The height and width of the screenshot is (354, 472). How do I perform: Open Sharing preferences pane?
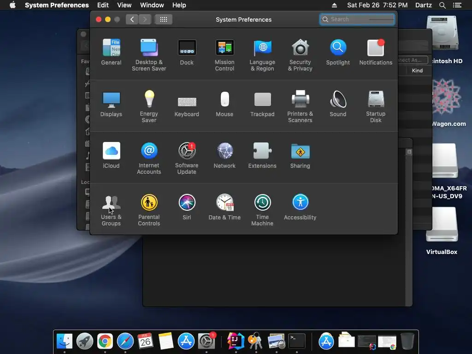coord(300,155)
